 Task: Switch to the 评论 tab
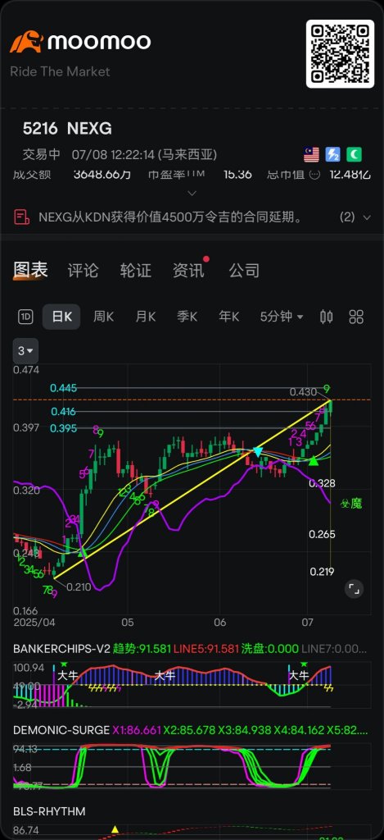[83, 270]
